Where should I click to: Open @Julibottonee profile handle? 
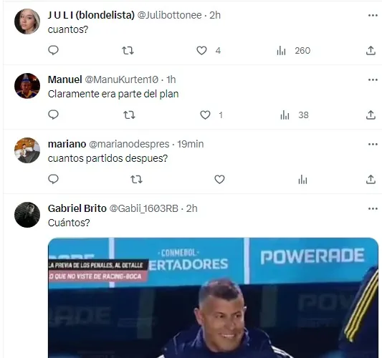tap(170, 15)
